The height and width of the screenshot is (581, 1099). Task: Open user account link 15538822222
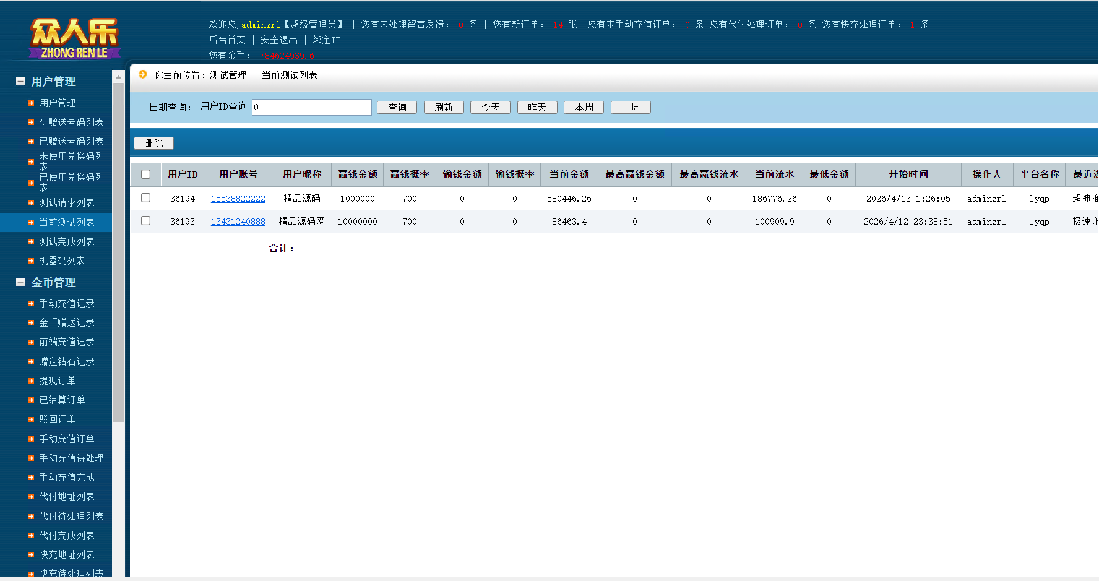click(238, 199)
